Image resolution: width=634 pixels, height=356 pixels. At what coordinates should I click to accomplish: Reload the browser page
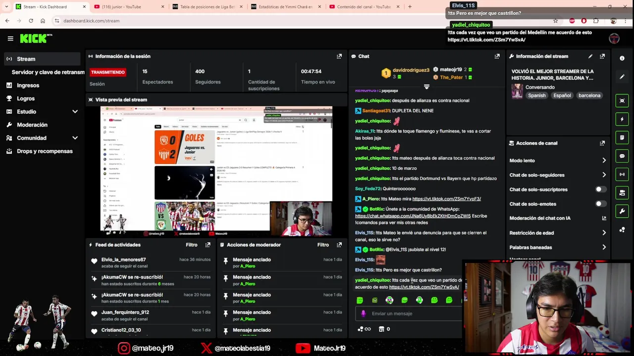31,21
